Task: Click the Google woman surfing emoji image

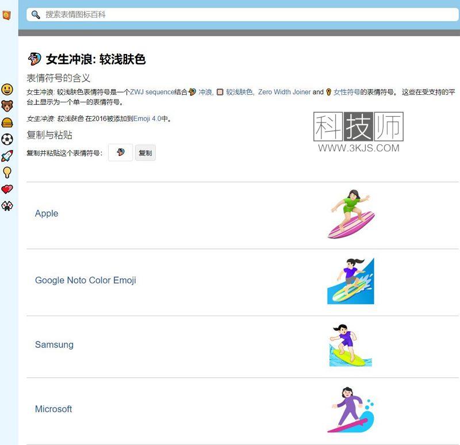Action: (x=351, y=281)
